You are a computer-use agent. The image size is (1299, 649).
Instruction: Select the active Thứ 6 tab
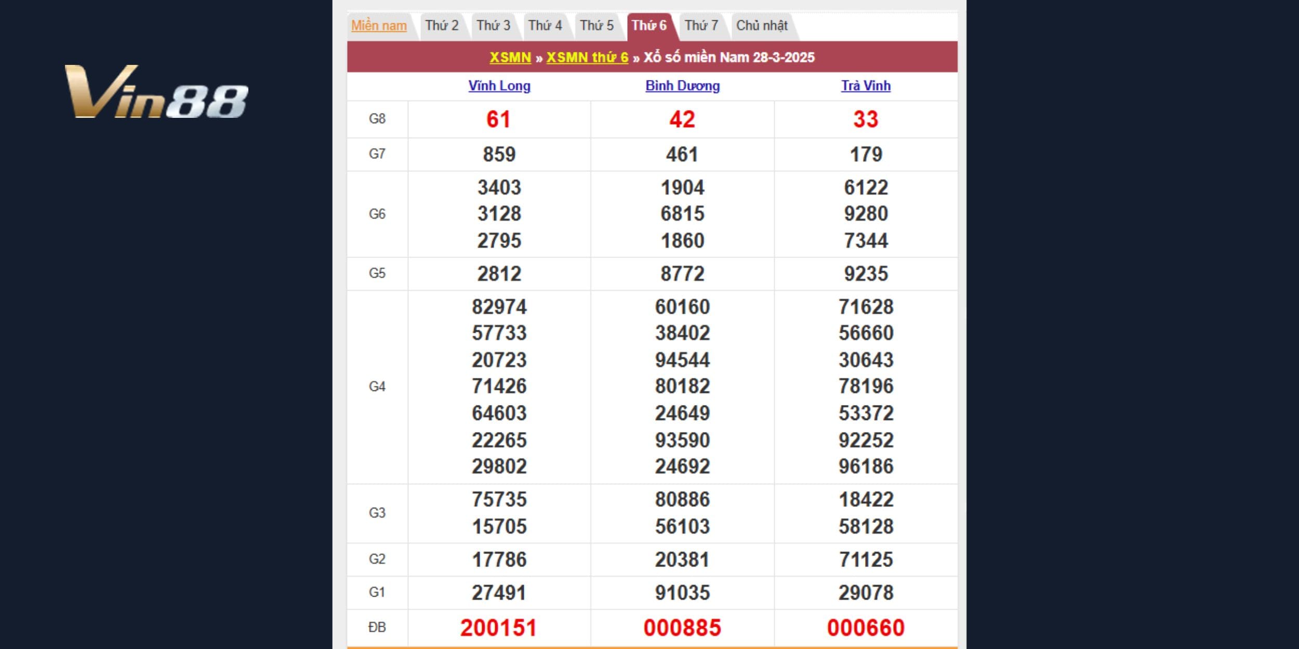coord(649,25)
